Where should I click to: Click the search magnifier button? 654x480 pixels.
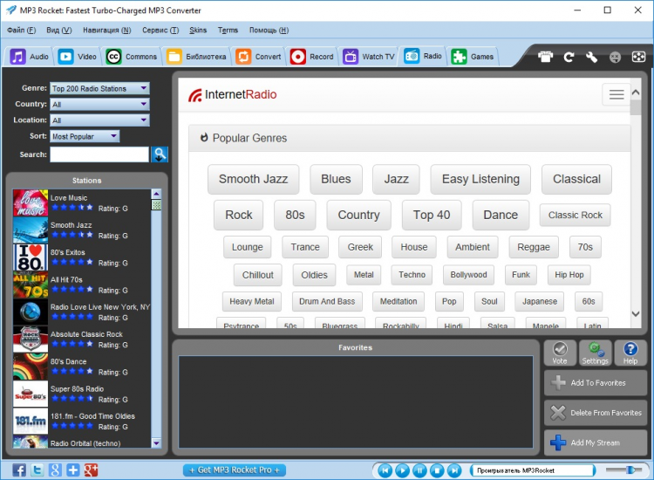(160, 154)
